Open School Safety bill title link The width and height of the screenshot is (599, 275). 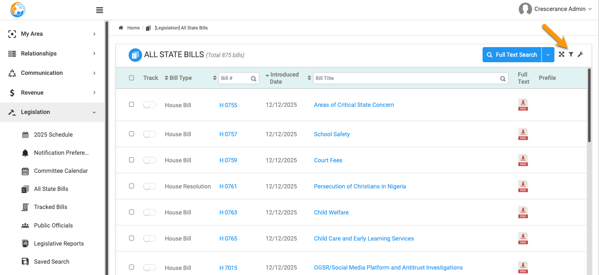click(332, 134)
